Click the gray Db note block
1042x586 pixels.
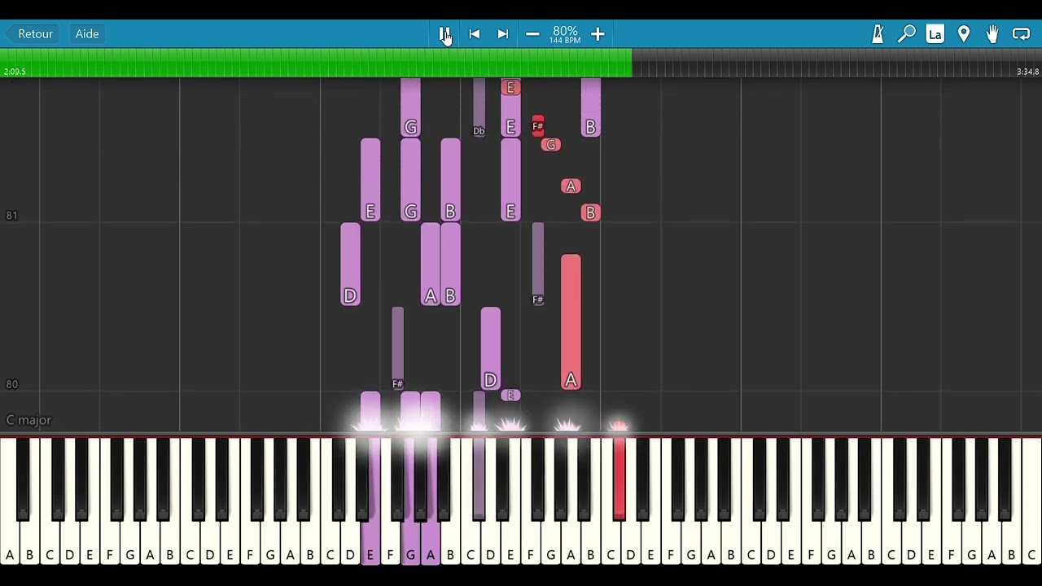click(x=479, y=107)
